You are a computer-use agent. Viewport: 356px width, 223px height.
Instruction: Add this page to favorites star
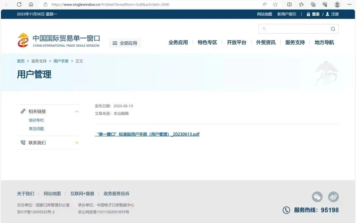point(275,4)
